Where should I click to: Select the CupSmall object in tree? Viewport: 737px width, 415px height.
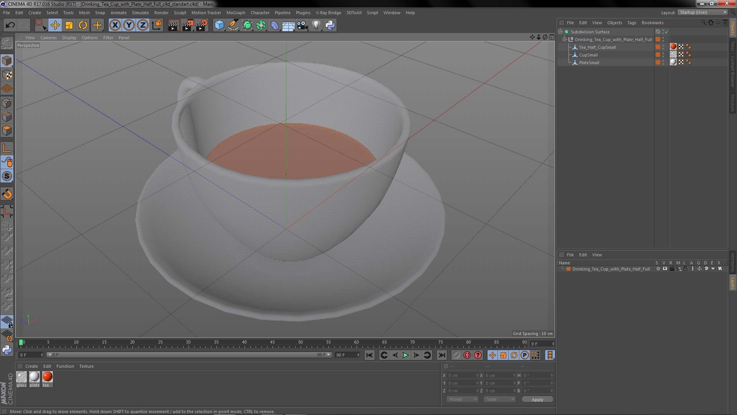click(x=588, y=55)
